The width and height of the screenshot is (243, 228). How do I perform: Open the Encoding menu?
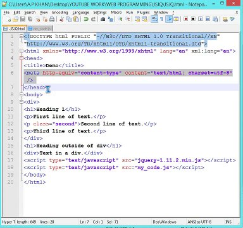click(x=60, y=13)
